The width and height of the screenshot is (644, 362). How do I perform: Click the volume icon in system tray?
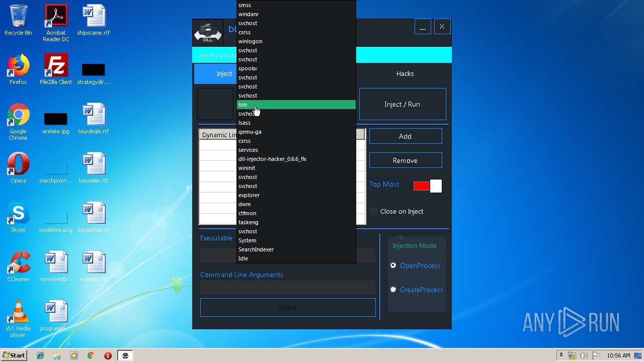pyautogui.click(x=584, y=355)
